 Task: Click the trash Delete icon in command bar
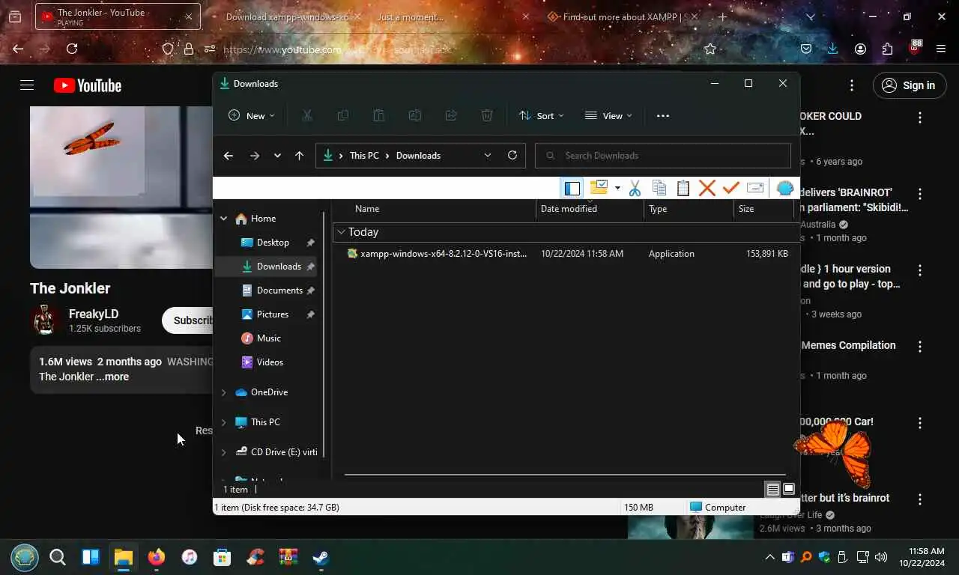pyautogui.click(x=486, y=115)
